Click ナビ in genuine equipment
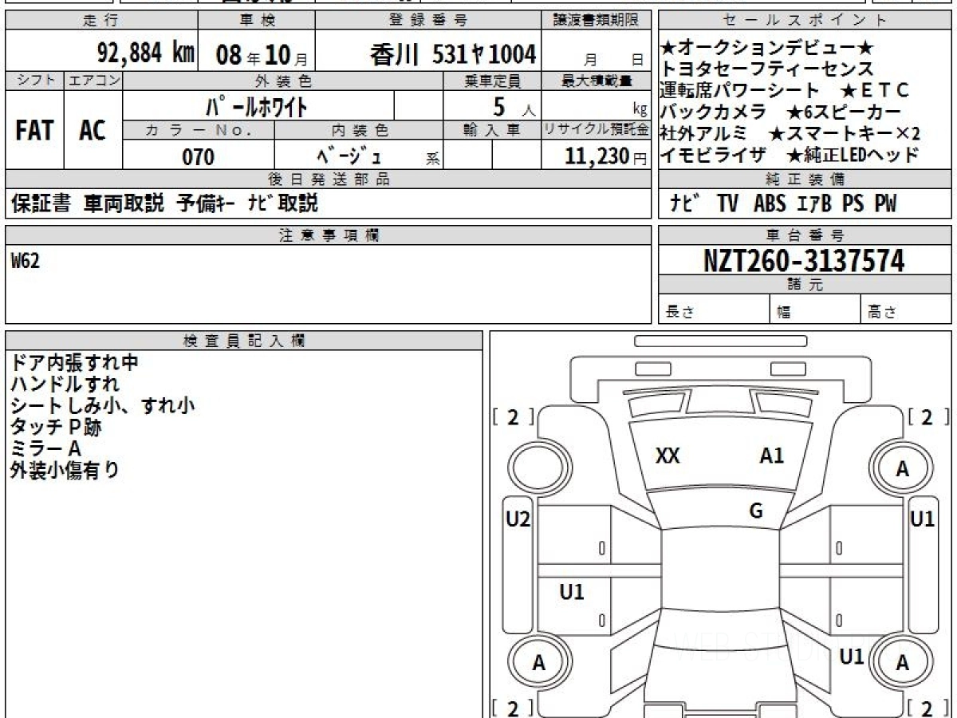 684,203
